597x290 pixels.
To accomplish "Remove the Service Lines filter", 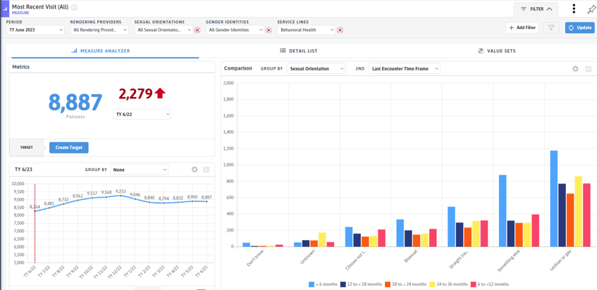I will [x=340, y=30].
